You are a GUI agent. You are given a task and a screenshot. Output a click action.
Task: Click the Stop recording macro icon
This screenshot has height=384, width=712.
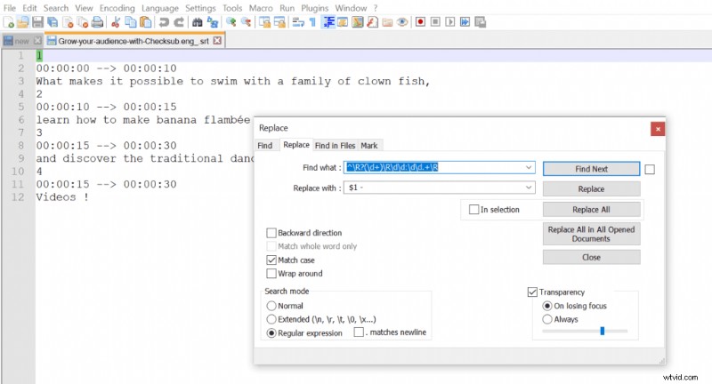pyautogui.click(x=435, y=21)
